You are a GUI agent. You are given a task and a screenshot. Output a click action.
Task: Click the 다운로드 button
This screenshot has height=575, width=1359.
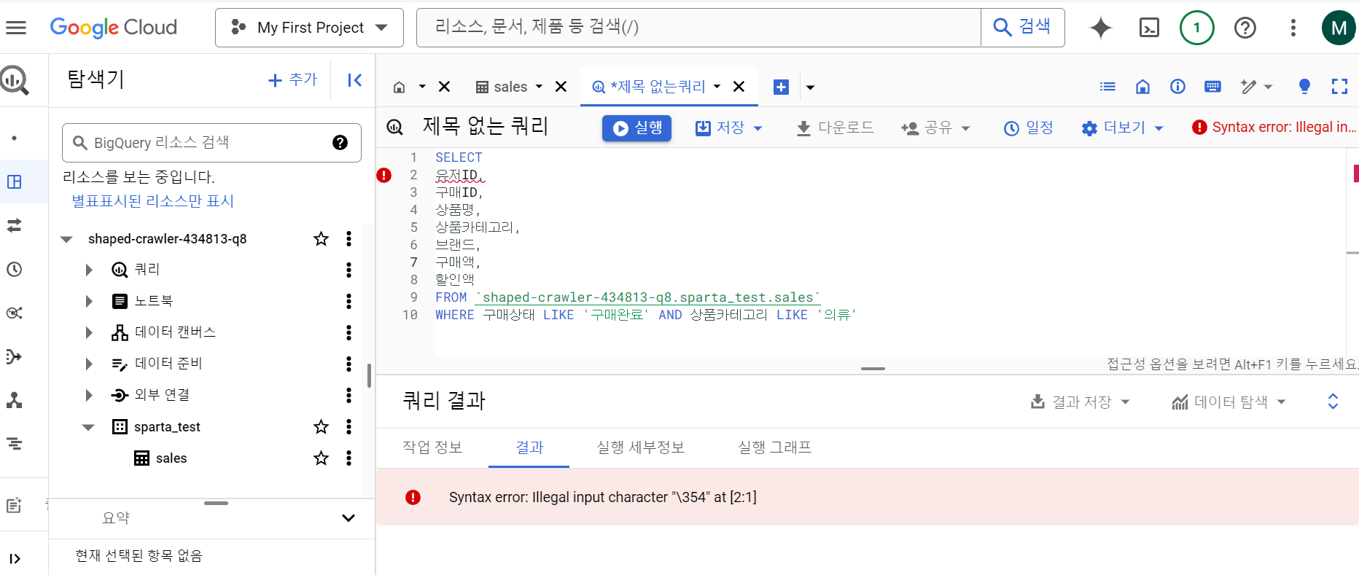pyautogui.click(x=835, y=128)
